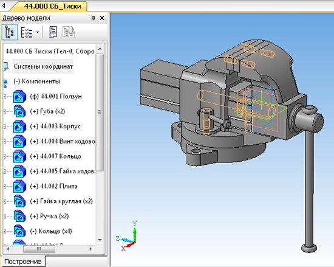Screen dimensions: 334x267
Task: Click the document properties page icon
Action: [x=53, y=32]
